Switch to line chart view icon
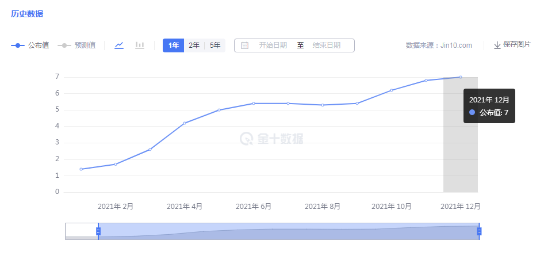The image size is (544, 263). pyautogui.click(x=119, y=45)
